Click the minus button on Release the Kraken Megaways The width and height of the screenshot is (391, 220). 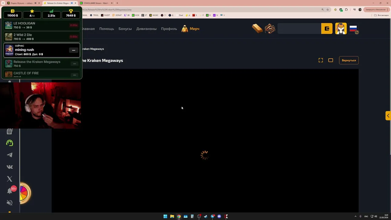74,64
